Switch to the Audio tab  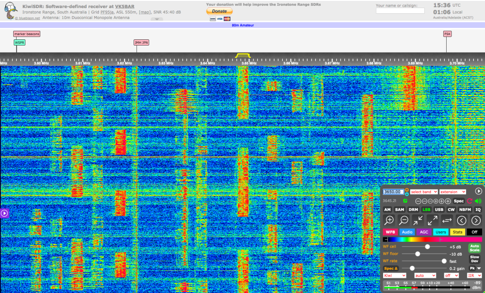tap(407, 232)
